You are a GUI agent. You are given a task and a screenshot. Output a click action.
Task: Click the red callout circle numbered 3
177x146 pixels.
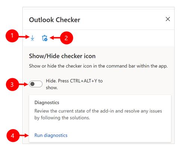pos(12,84)
